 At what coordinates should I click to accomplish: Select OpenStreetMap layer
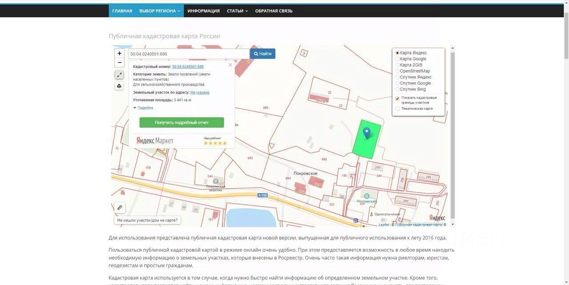point(397,71)
